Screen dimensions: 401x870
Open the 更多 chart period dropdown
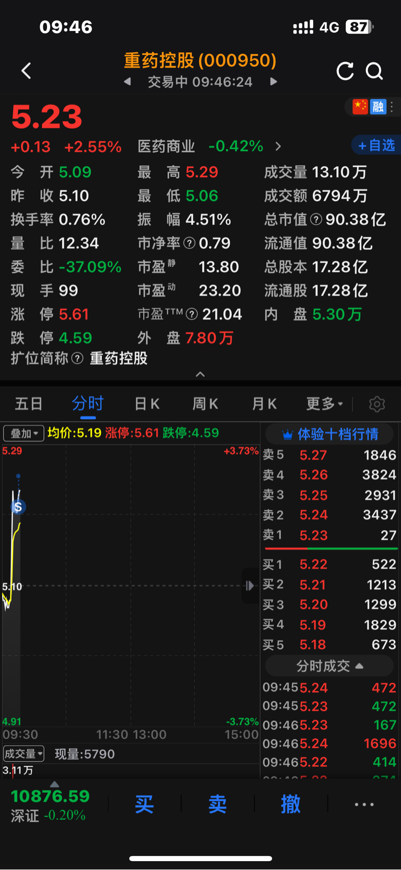pos(325,404)
